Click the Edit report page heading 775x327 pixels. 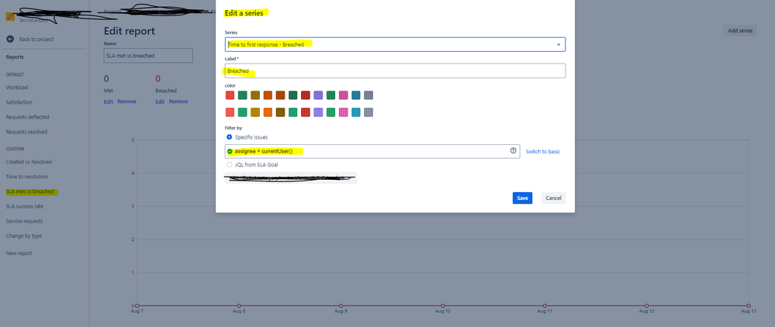(x=130, y=31)
